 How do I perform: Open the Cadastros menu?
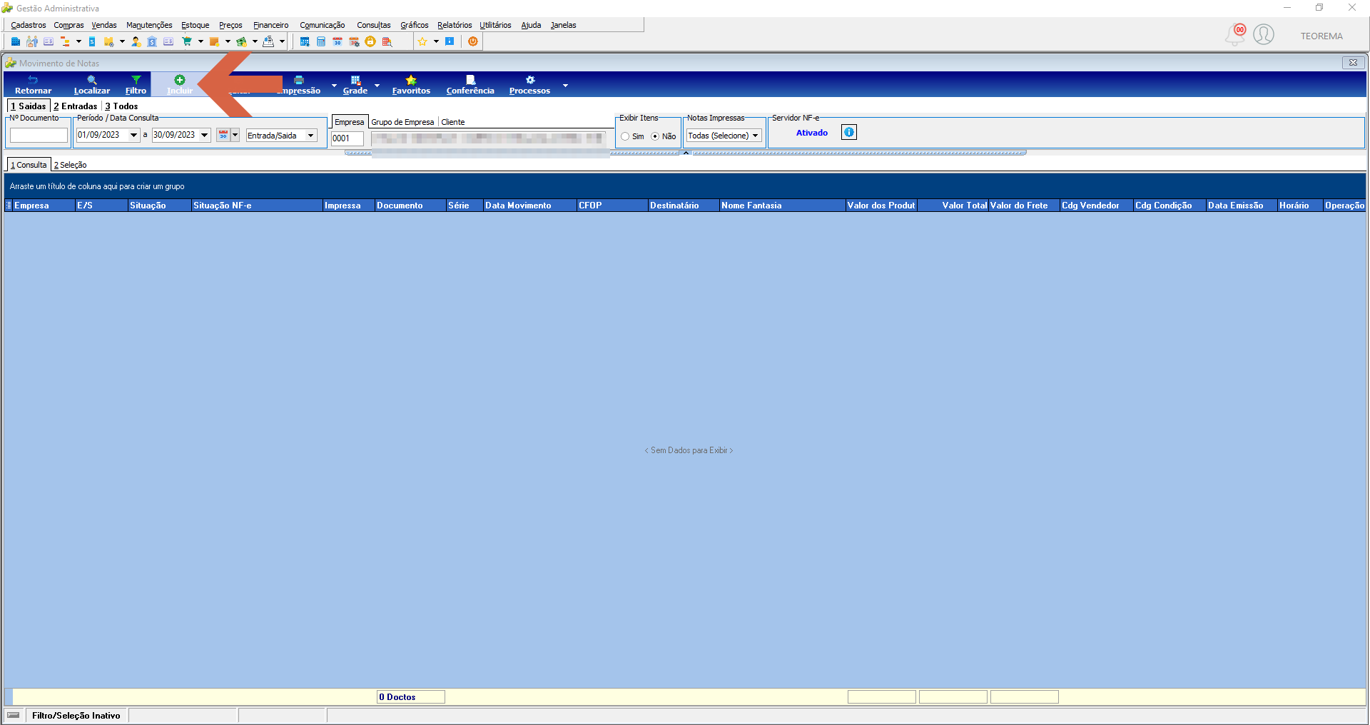pyautogui.click(x=29, y=25)
